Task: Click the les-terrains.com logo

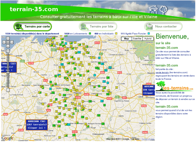Action: click(x=174, y=86)
